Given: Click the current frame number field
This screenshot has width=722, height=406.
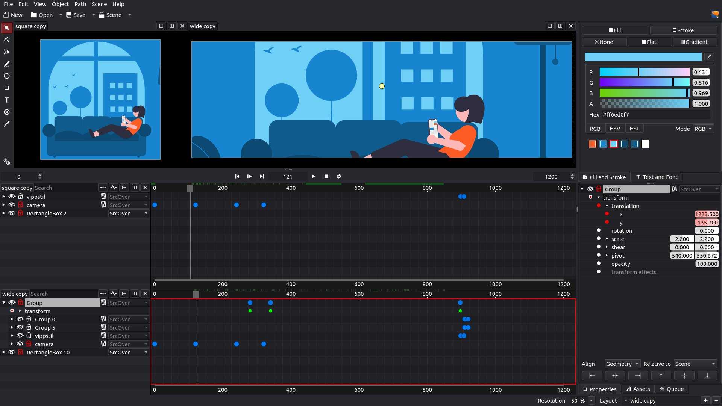Looking at the screenshot, I should 288,176.
